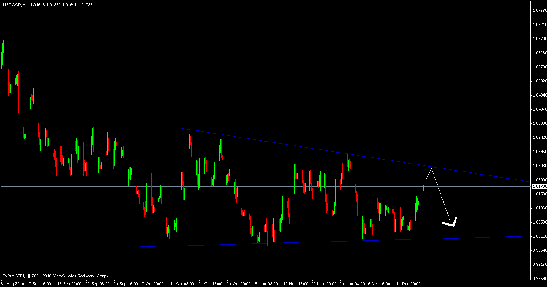Click the current price label 1.01788
This screenshot has height=287, width=547.
[x=537, y=186]
